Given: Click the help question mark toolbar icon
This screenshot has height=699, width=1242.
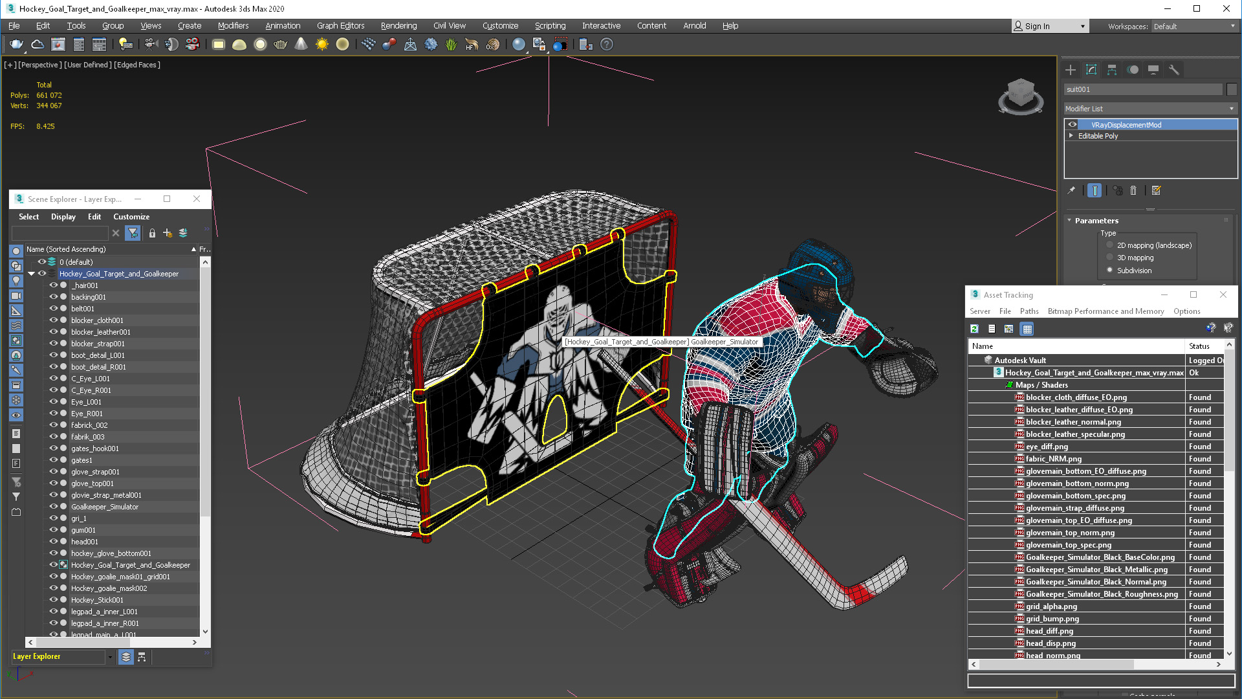Looking at the screenshot, I should [606, 44].
